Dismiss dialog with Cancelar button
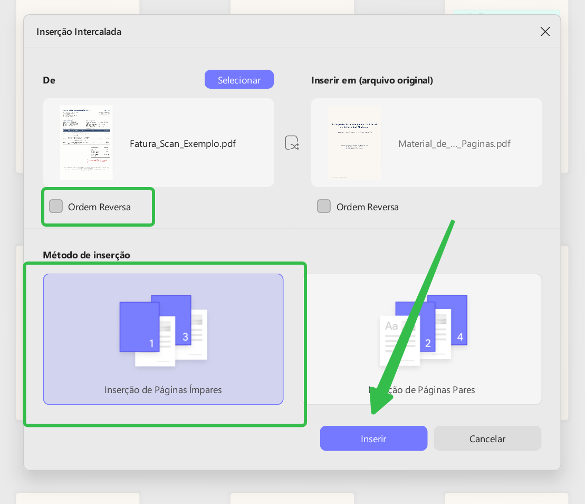Viewport: 585px width, 504px height. point(487,438)
